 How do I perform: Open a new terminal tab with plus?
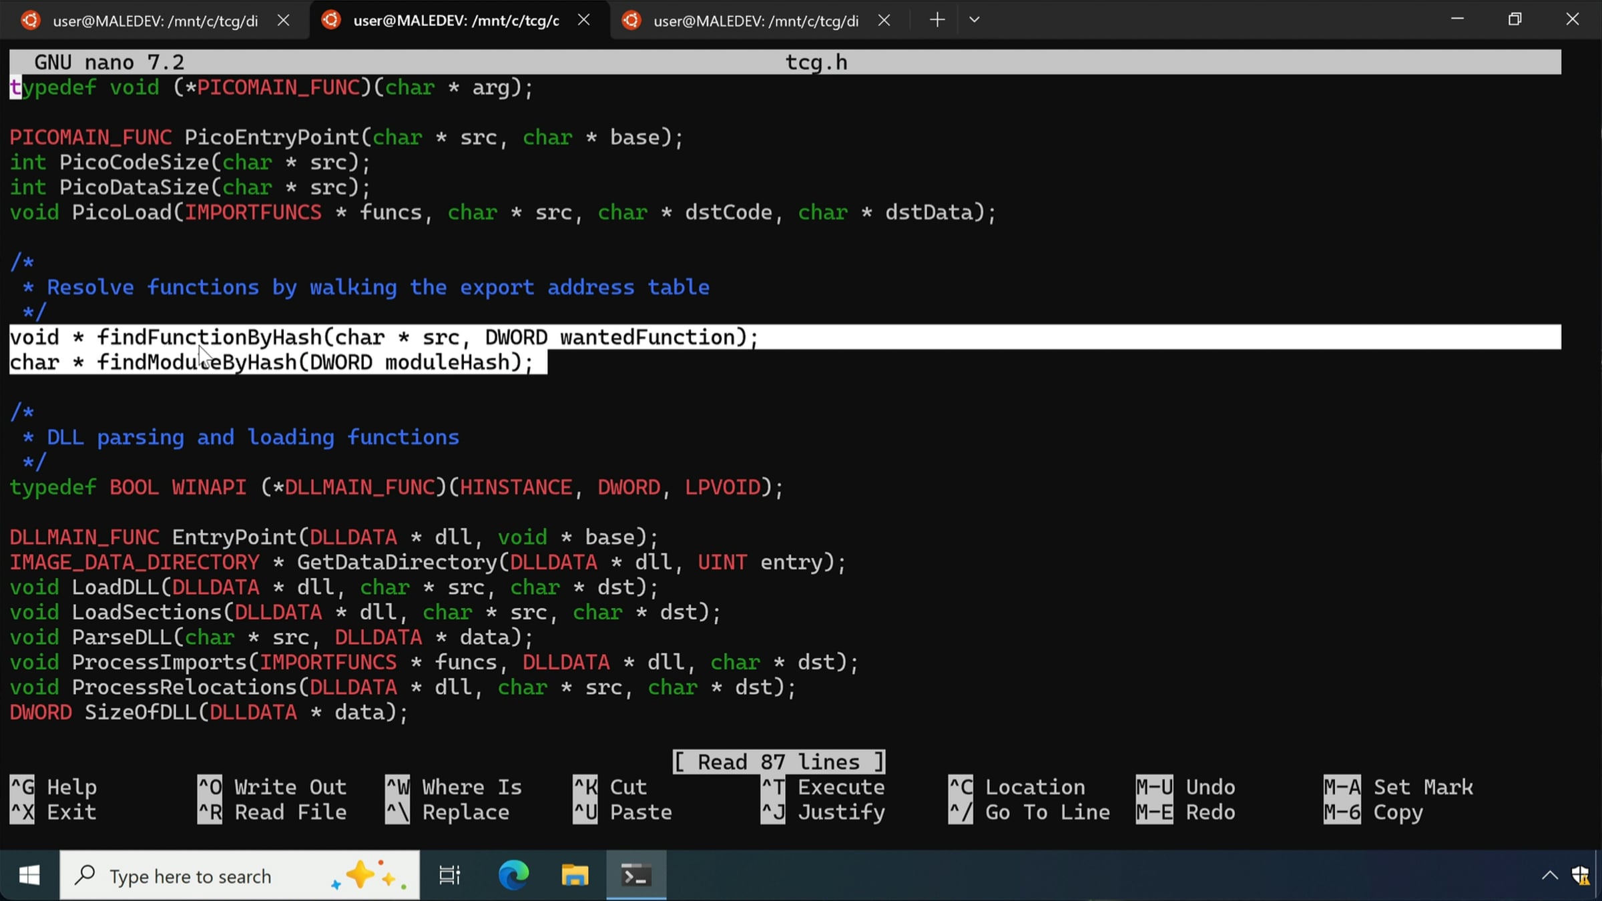pos(937,20)
